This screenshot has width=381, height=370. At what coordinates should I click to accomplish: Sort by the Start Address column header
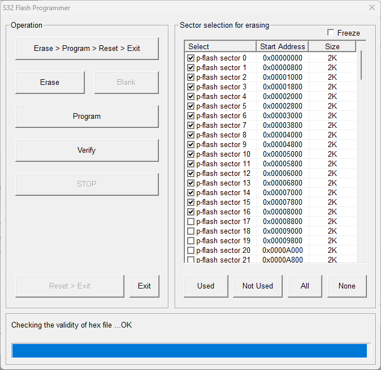(x=282, y=46)
